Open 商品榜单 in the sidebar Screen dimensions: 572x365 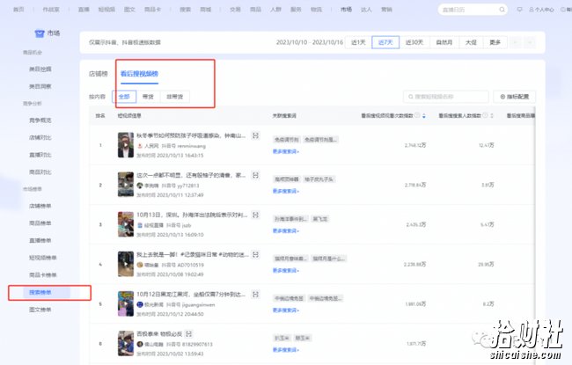point(40,223)
